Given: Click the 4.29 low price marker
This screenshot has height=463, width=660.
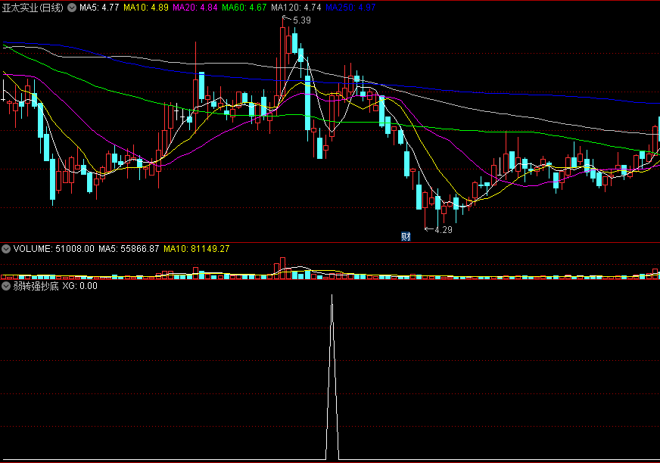Looking at the screenshot, I should click(x=444, y=230).
